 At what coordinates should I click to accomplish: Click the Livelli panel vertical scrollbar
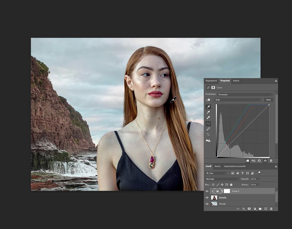[x=276, y=197]
